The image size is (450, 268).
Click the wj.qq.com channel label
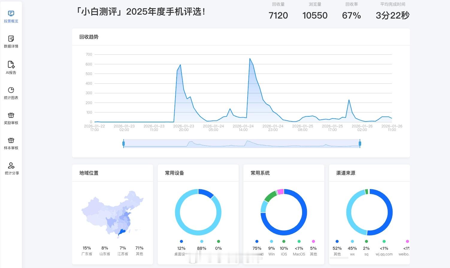click(x=385, y=254)
